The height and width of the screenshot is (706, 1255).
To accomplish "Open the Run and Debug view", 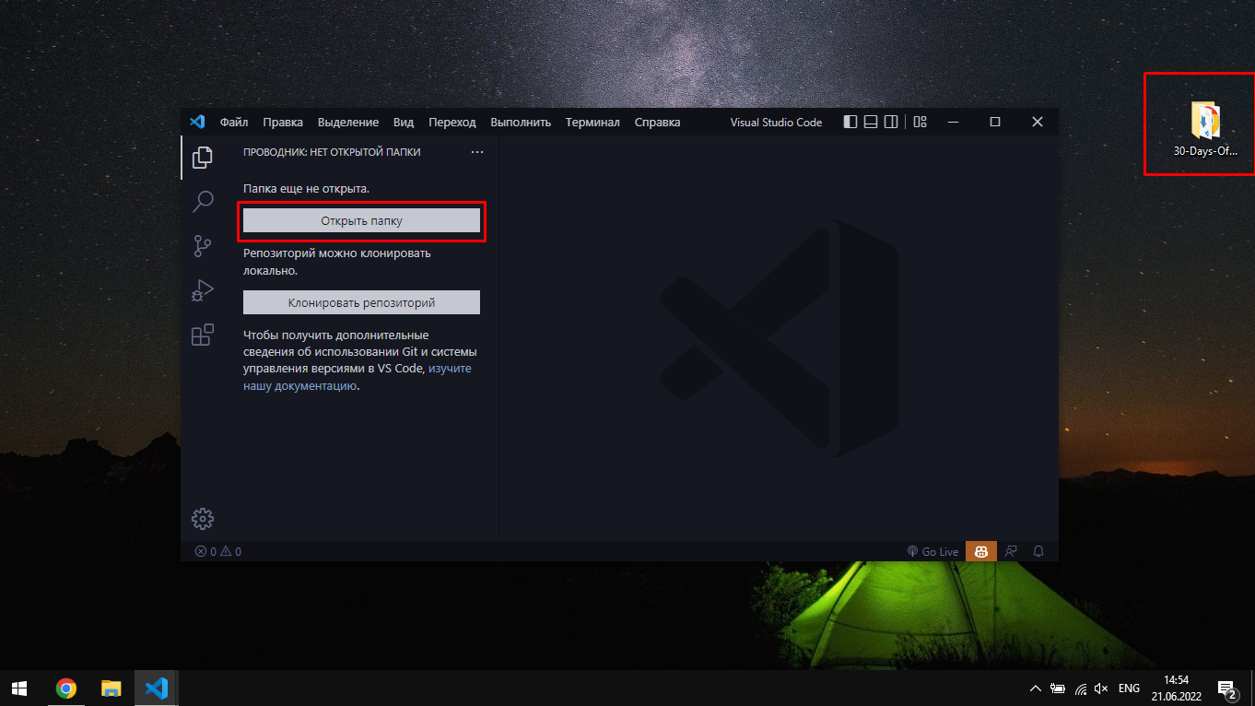I will click(x=202, y=290).
